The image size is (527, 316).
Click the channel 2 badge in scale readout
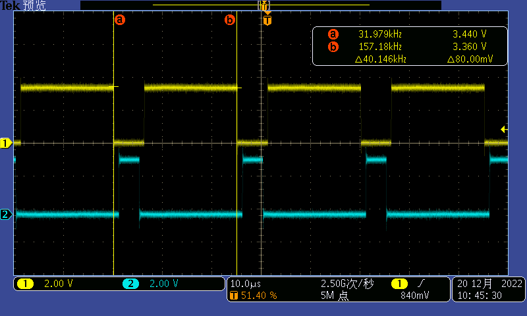pyautogui.click(x=130, y=284)
